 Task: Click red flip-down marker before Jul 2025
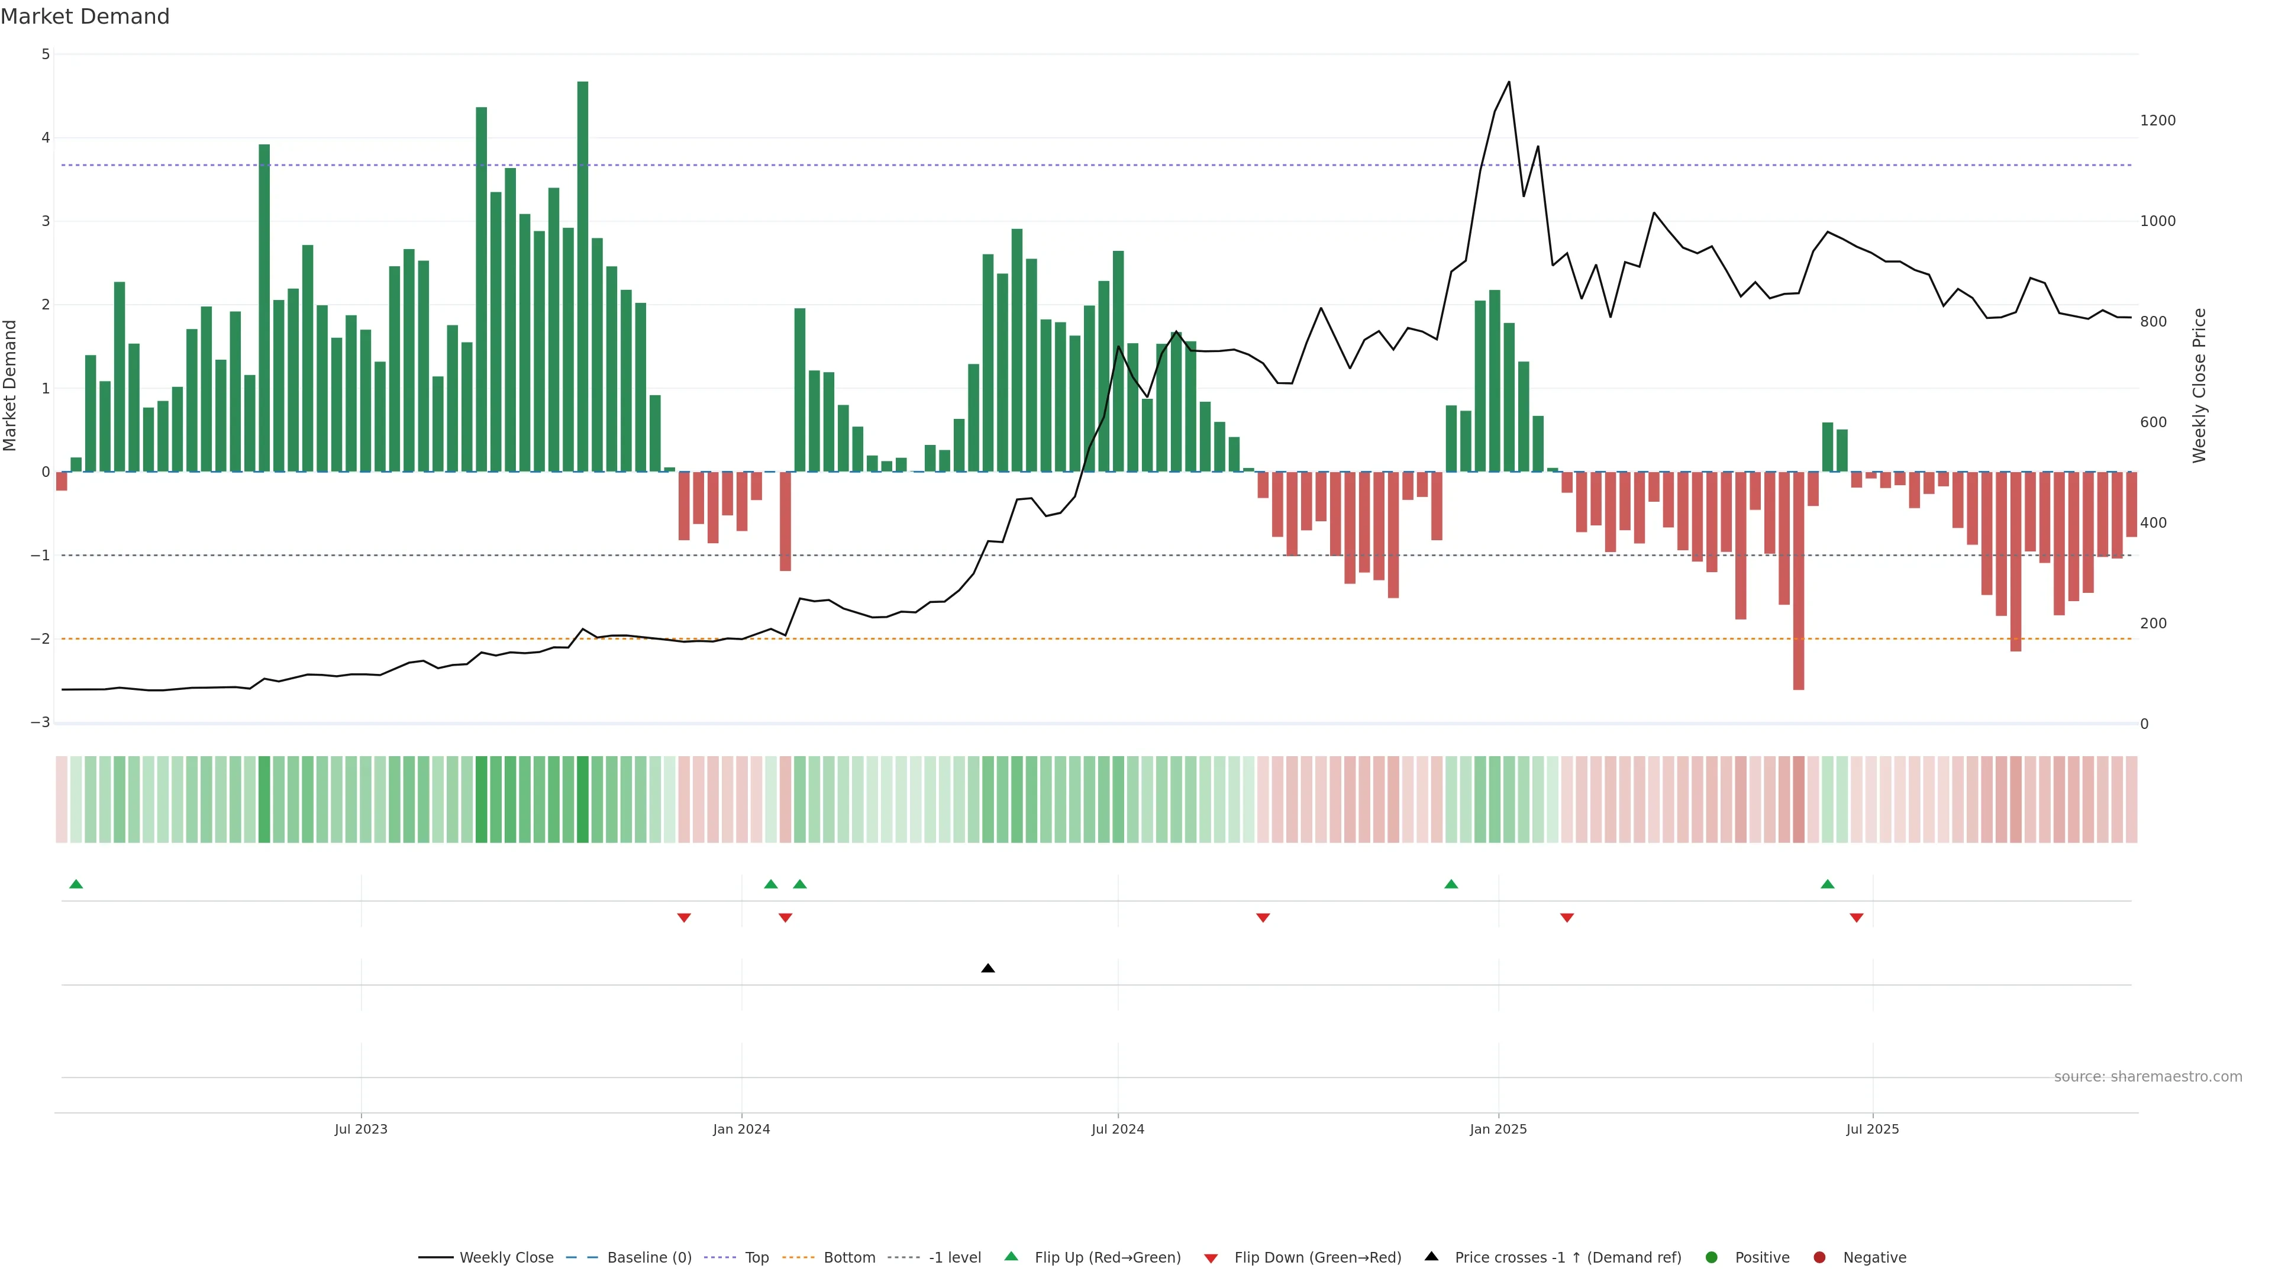[1857, 918]
